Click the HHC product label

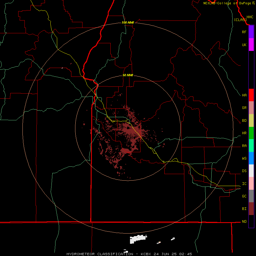tap(250, 17)
